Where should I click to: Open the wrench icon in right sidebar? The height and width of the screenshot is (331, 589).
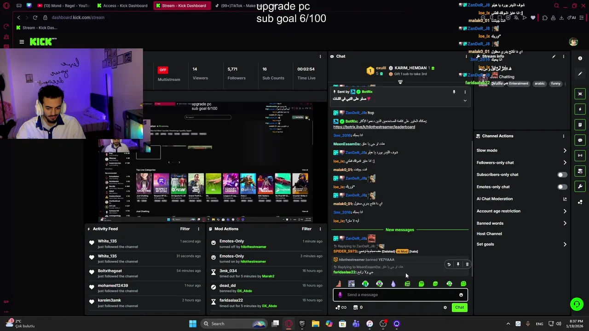(580, 187)
